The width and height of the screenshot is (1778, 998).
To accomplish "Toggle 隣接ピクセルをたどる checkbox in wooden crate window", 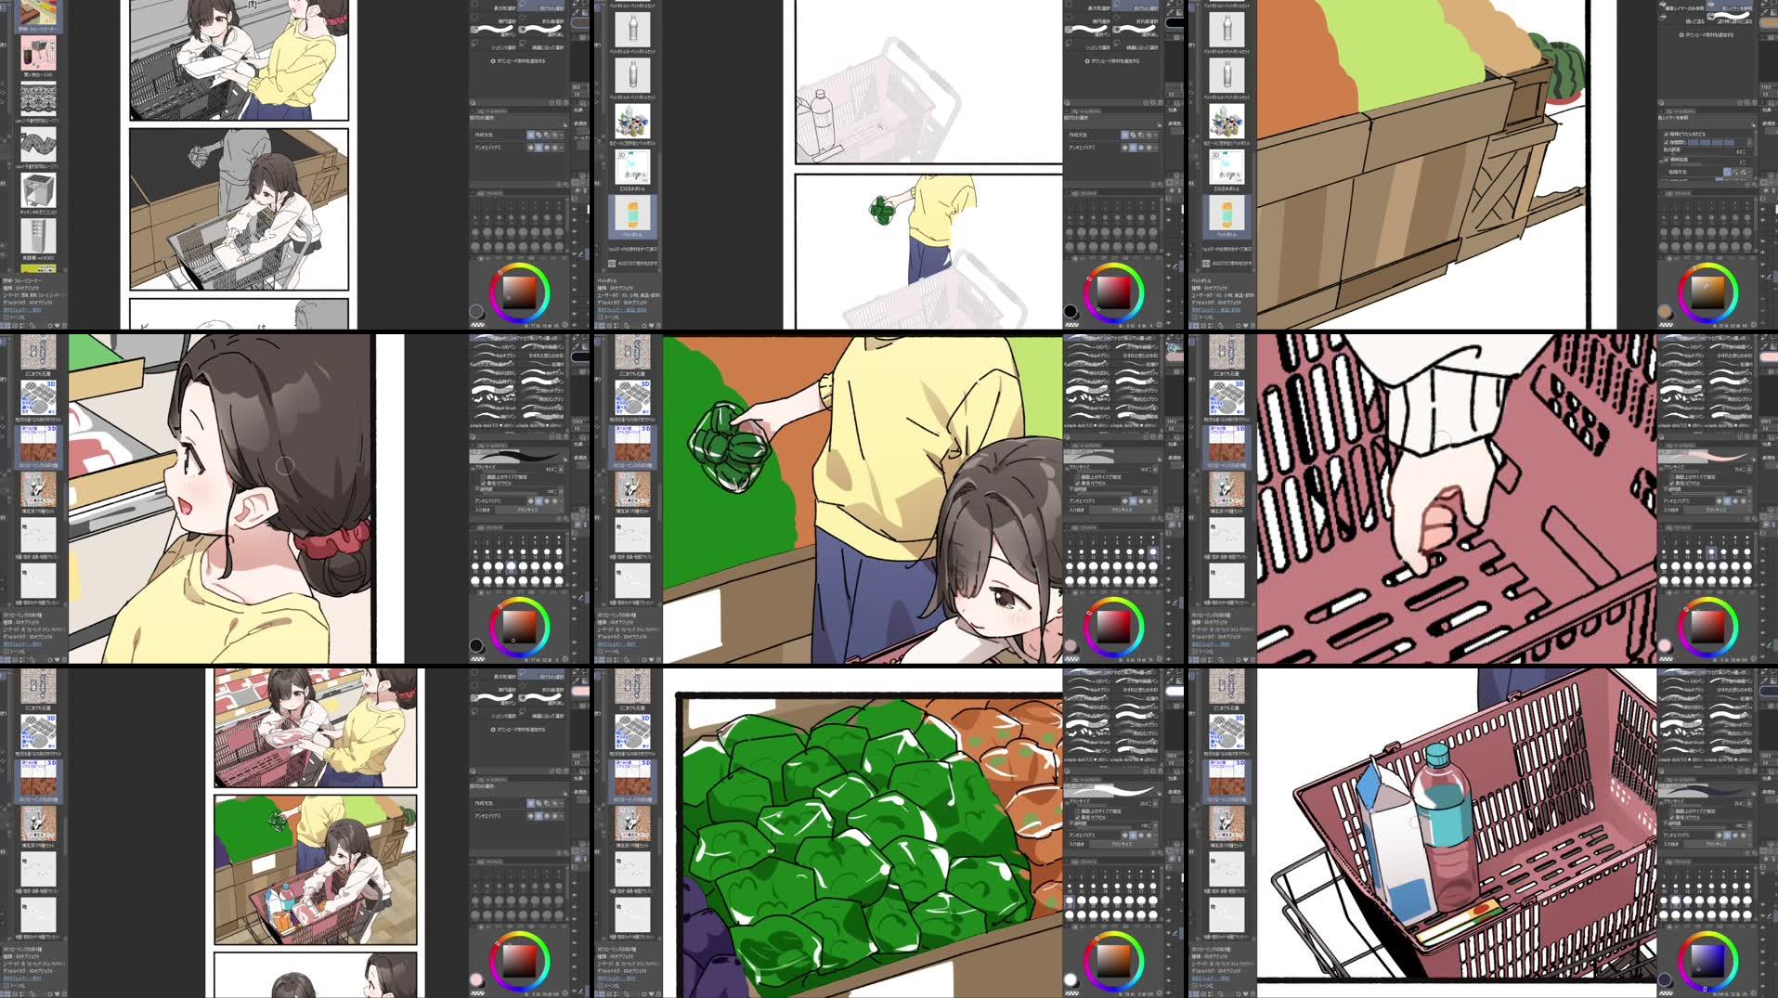I will 1668,134.
